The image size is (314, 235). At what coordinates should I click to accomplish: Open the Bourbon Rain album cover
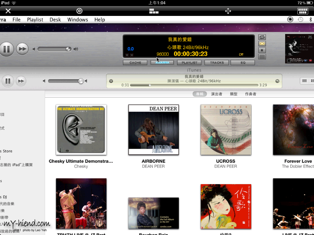point(154,213)
